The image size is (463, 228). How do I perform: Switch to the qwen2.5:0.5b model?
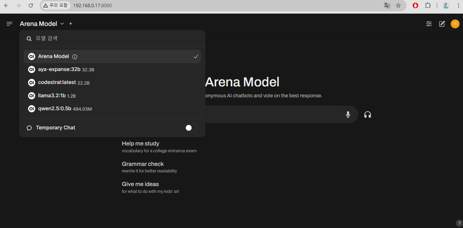pos(112,109)
